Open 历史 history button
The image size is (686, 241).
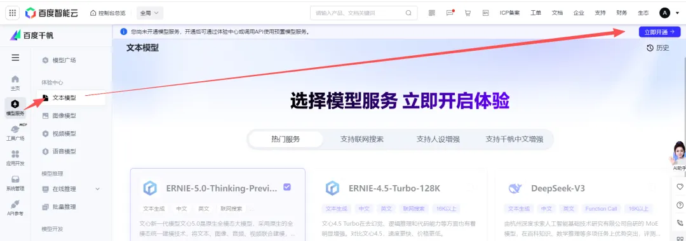tap(658, 48)
